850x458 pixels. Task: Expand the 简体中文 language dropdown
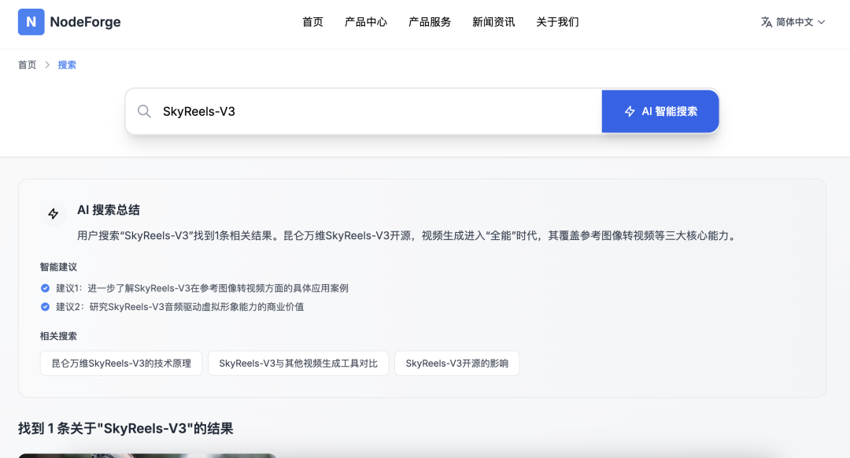(x=793, y=22)
